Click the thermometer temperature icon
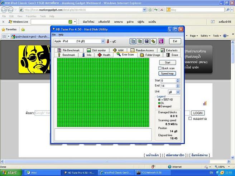This screenshot has width=235, height=176. (x=108, y=41)
